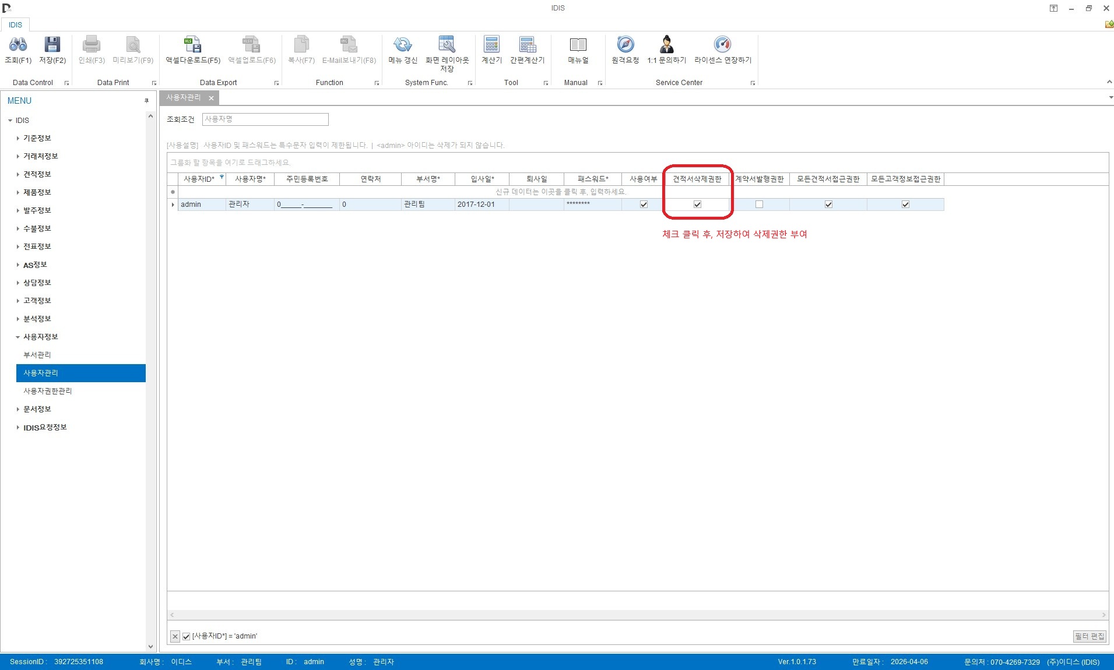Select 부서관리 in the menu tree
The height and width of the screenshot is (670, 1114).
(37, 355)
